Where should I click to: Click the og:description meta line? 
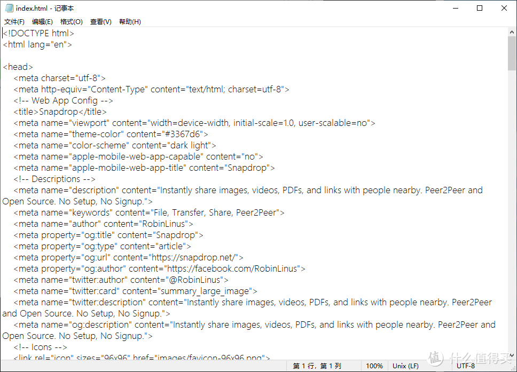(249, 330)
